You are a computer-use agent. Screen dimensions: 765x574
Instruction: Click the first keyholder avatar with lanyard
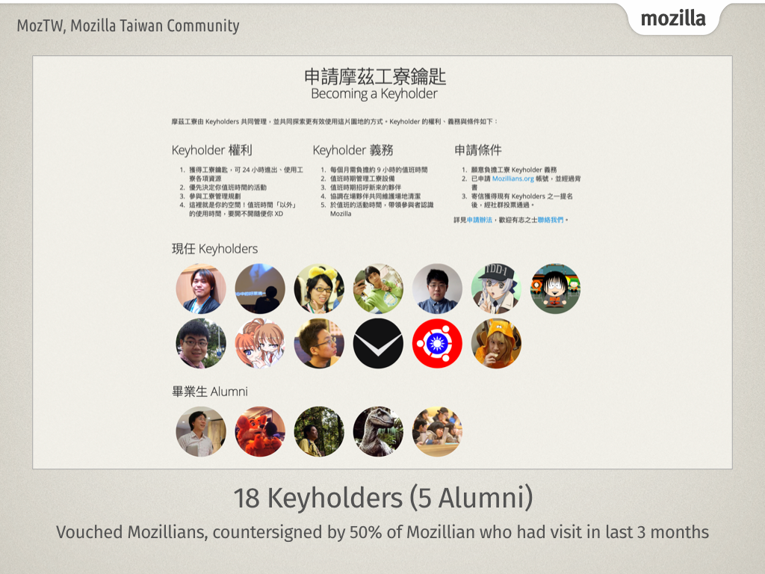[x=201, y=288]
